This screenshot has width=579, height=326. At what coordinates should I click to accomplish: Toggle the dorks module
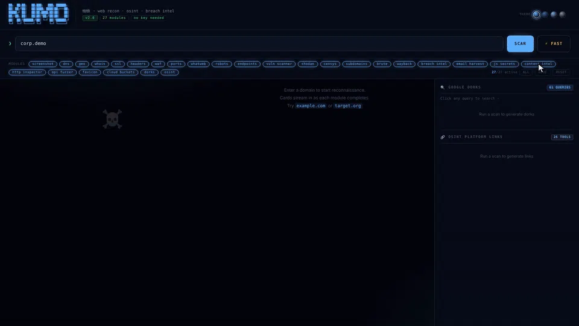coord(150,72)
